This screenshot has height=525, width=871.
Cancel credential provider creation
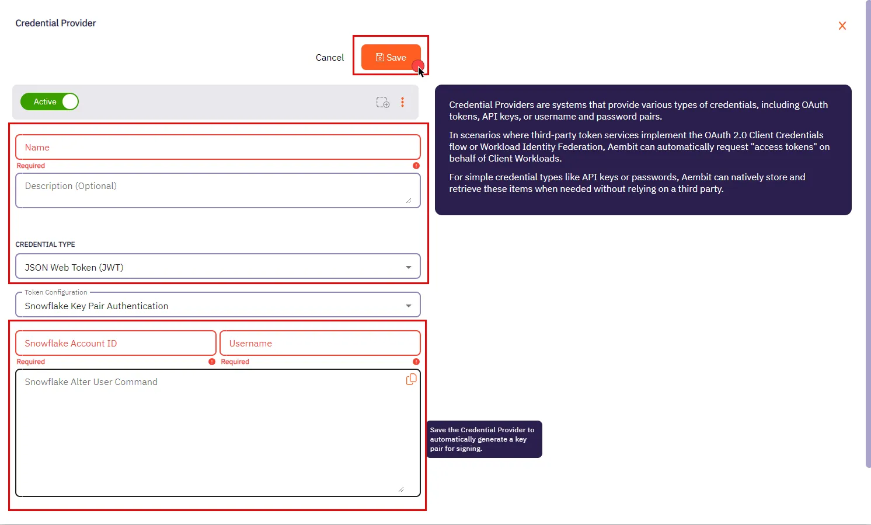[x=329, y=57]
